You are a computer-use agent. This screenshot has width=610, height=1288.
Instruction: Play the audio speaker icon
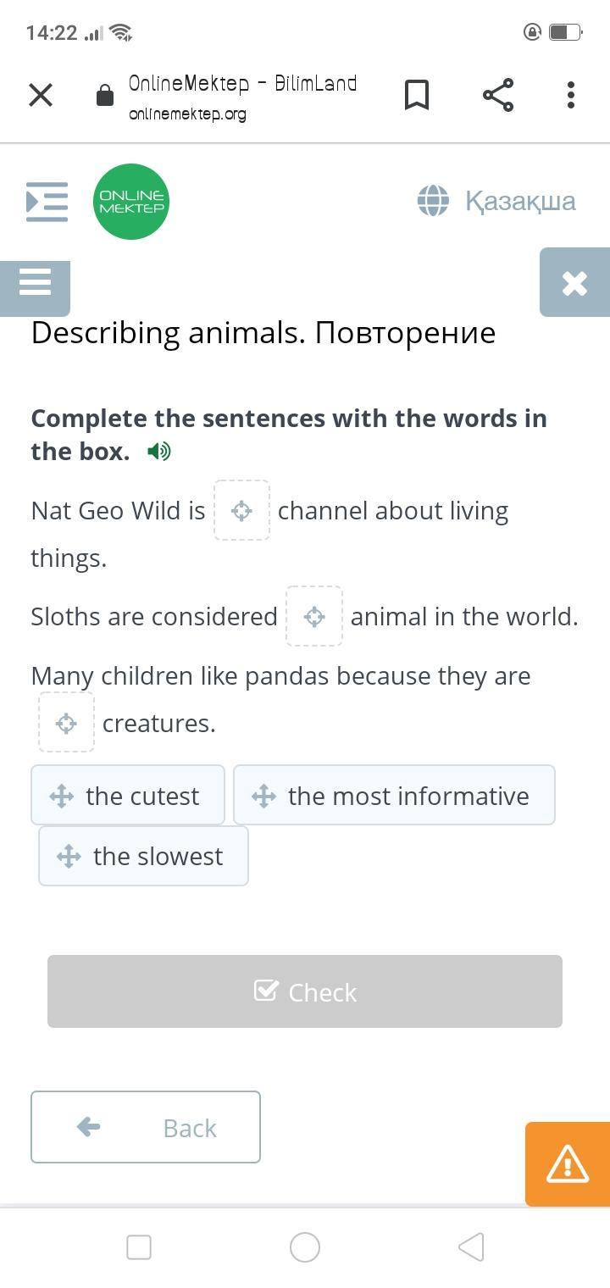(158, 452)
